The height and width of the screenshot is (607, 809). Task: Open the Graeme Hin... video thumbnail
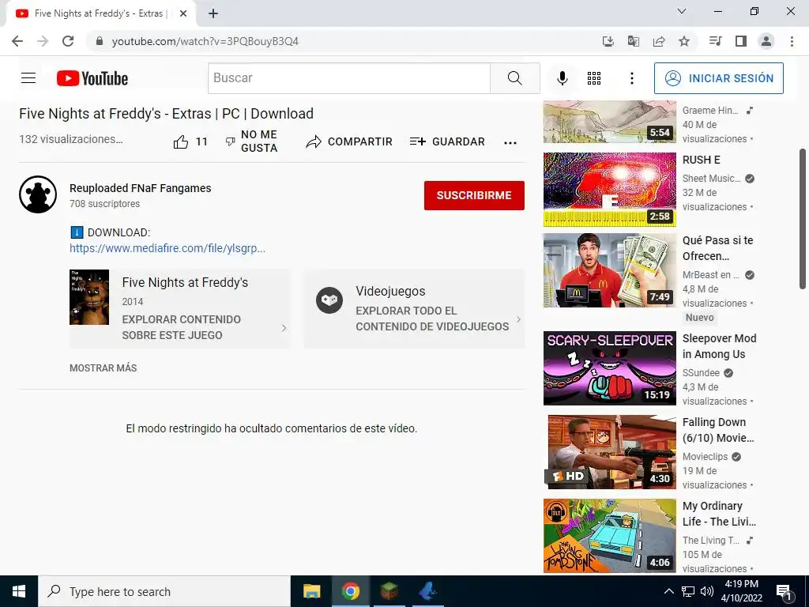(x=609, y=122)
